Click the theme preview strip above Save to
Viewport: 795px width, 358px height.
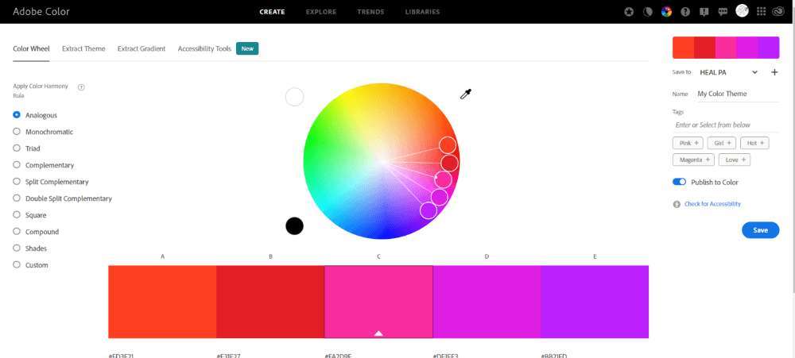pos(726,48)
